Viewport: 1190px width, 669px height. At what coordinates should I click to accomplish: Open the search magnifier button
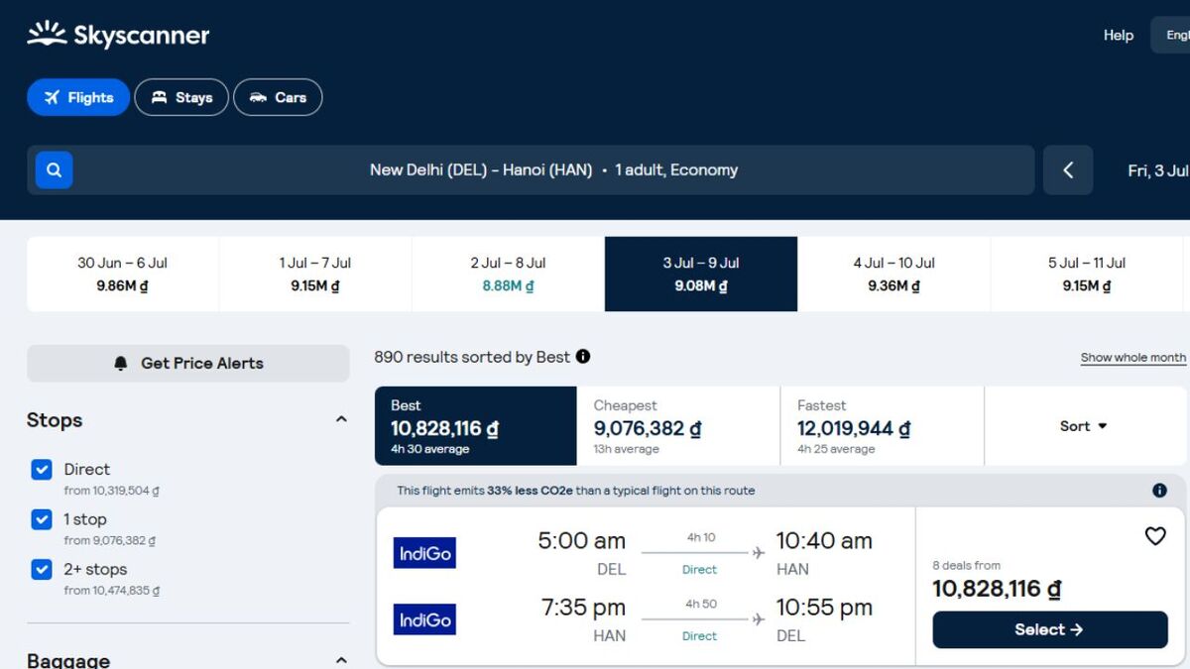point(55,169)
